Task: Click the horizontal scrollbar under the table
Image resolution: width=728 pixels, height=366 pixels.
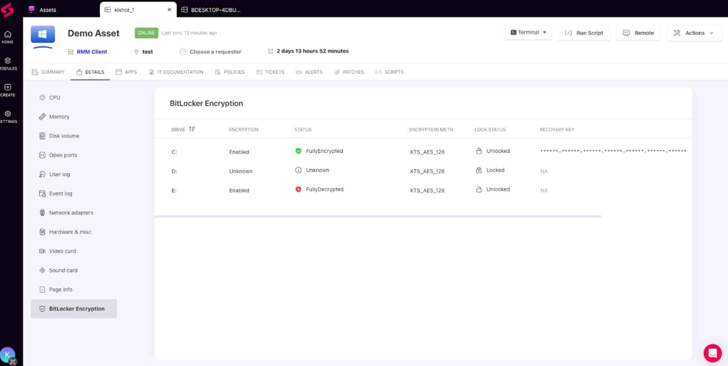Action: tap(378, 216)
